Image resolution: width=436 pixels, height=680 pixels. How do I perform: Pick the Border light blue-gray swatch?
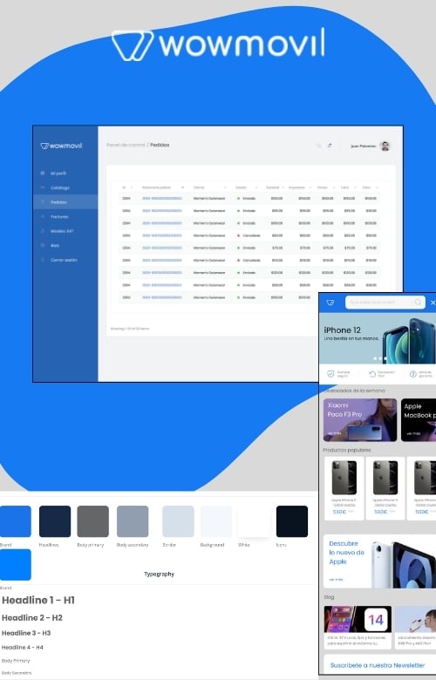point(178,520)
